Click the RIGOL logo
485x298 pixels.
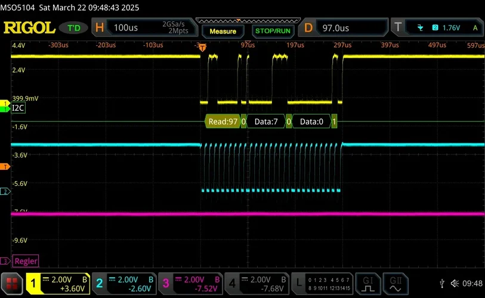coord(29,27)
